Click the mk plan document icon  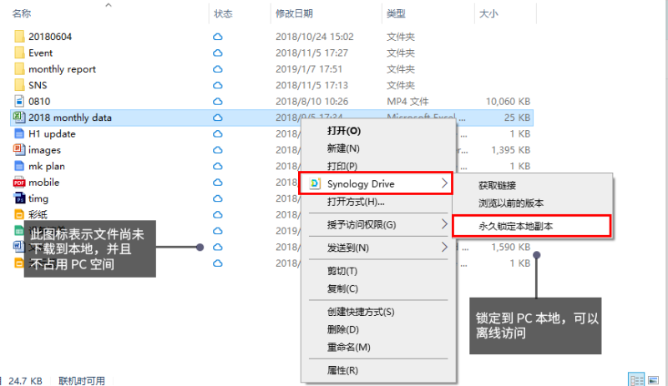19,166
